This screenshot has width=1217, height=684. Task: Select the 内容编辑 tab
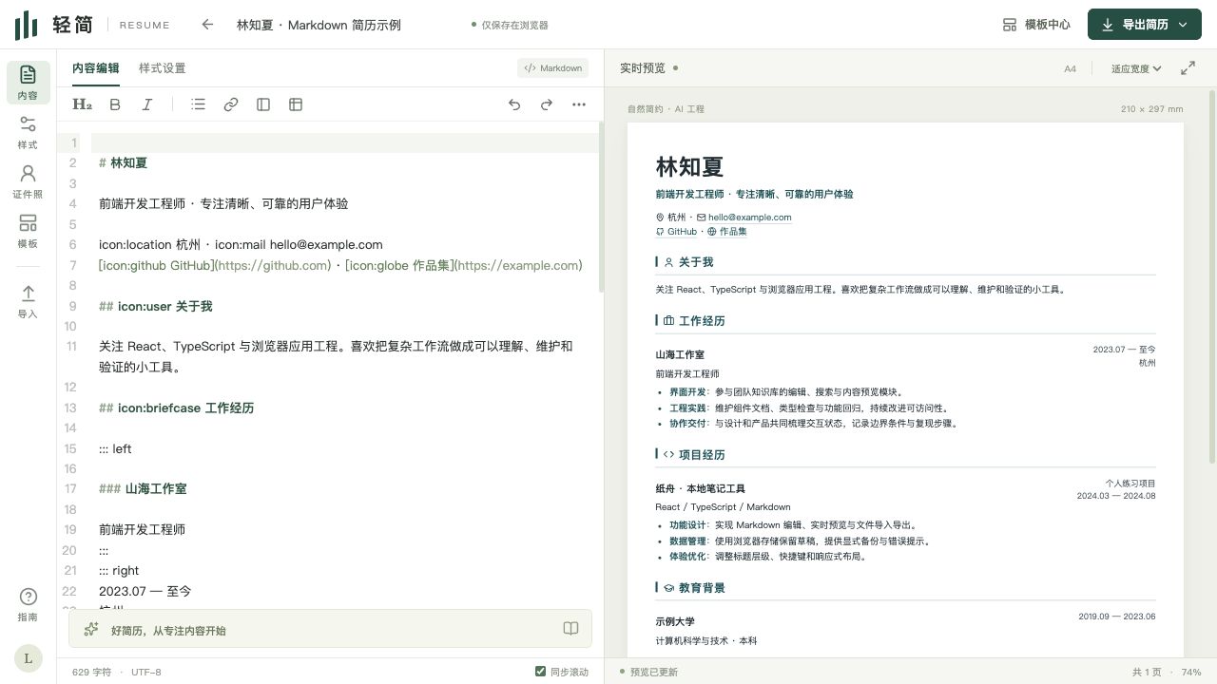pos(96,68)
